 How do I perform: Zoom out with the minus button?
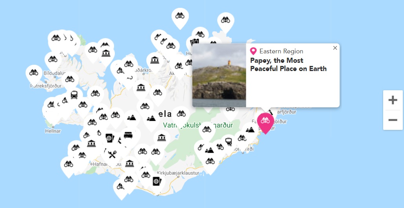click(x=393, y=120)
